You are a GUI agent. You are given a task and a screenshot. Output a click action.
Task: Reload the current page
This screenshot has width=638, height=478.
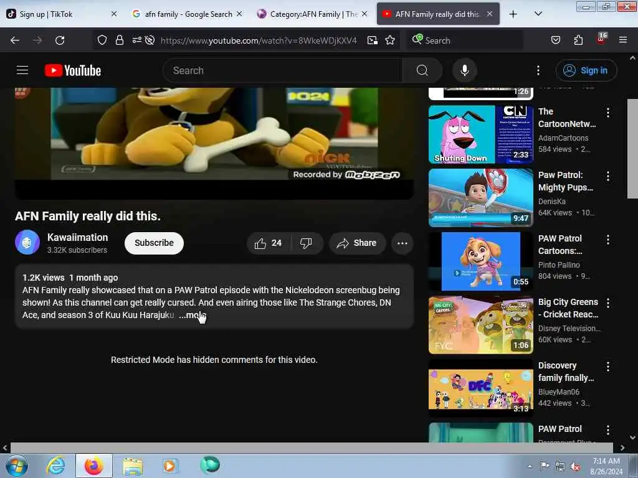[x=60, y=40]
